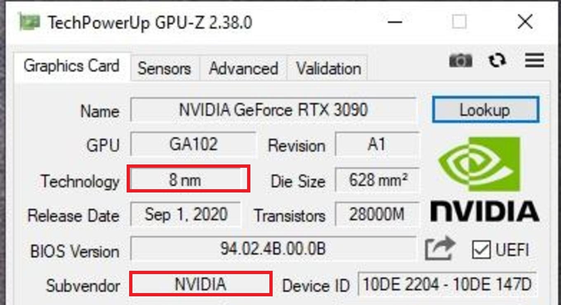Click the GPU-Z title bar app icon
Image resolution: width=561 pixels, height=305 pixels.
click(x=29, y=22)
